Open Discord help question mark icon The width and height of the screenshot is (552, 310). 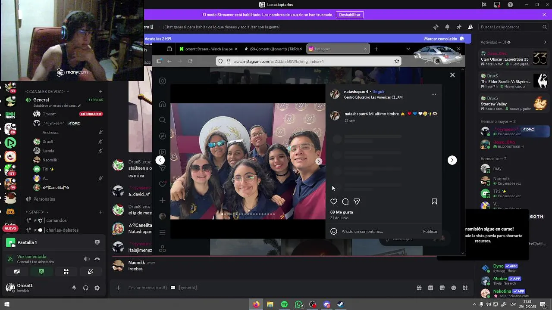tap(510, 5)
